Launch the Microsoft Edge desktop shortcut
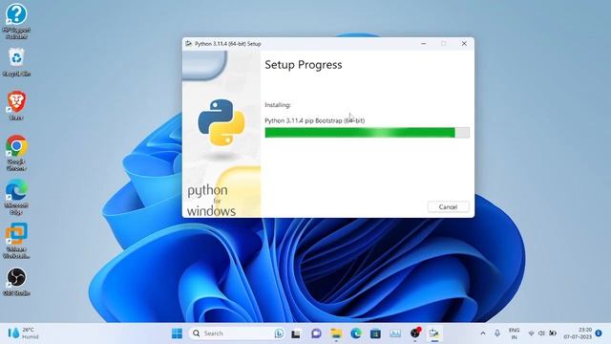Viewport: 611px width, 344px height. click(16, 197)
